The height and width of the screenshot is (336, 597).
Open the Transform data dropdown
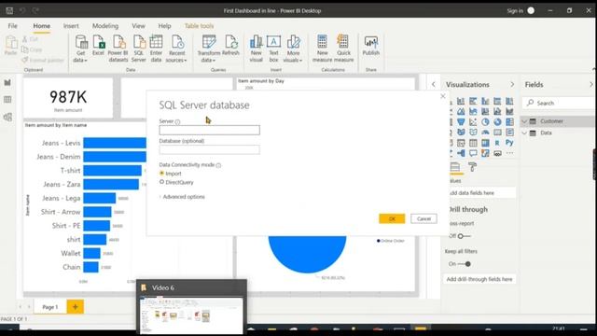pyautogui.click(x=208, y=49)
